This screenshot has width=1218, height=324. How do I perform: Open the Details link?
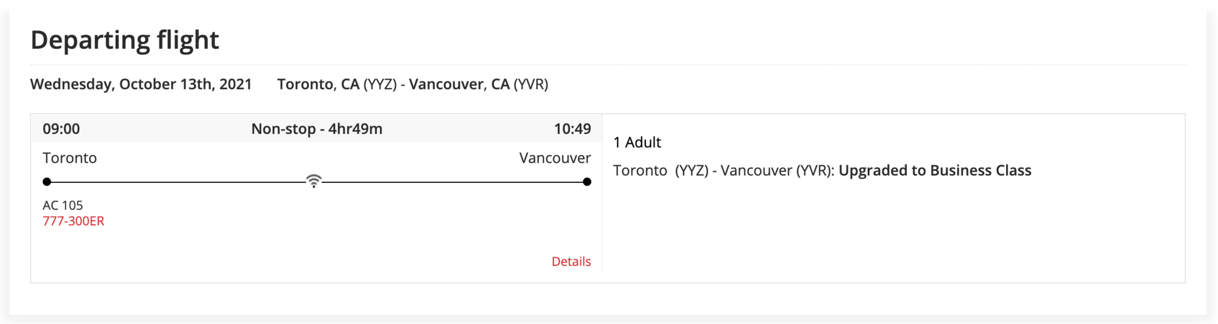(x=571, y=261)
